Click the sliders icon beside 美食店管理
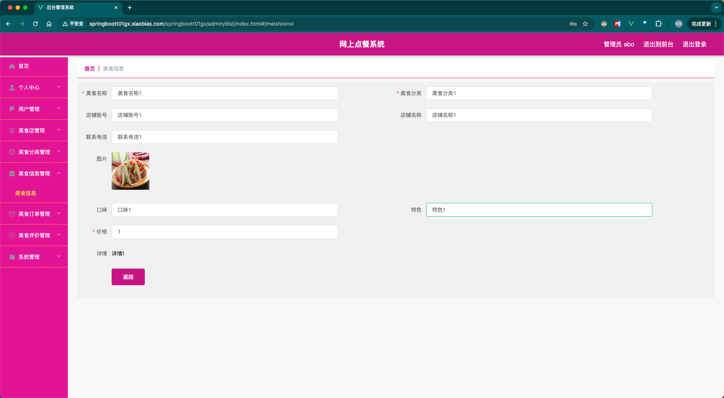724x398 pixels. pos(12,131)
